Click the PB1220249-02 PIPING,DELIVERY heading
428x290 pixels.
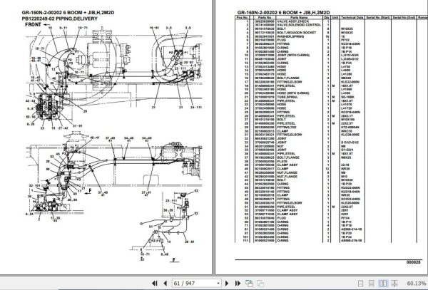(x=59, y=19)
